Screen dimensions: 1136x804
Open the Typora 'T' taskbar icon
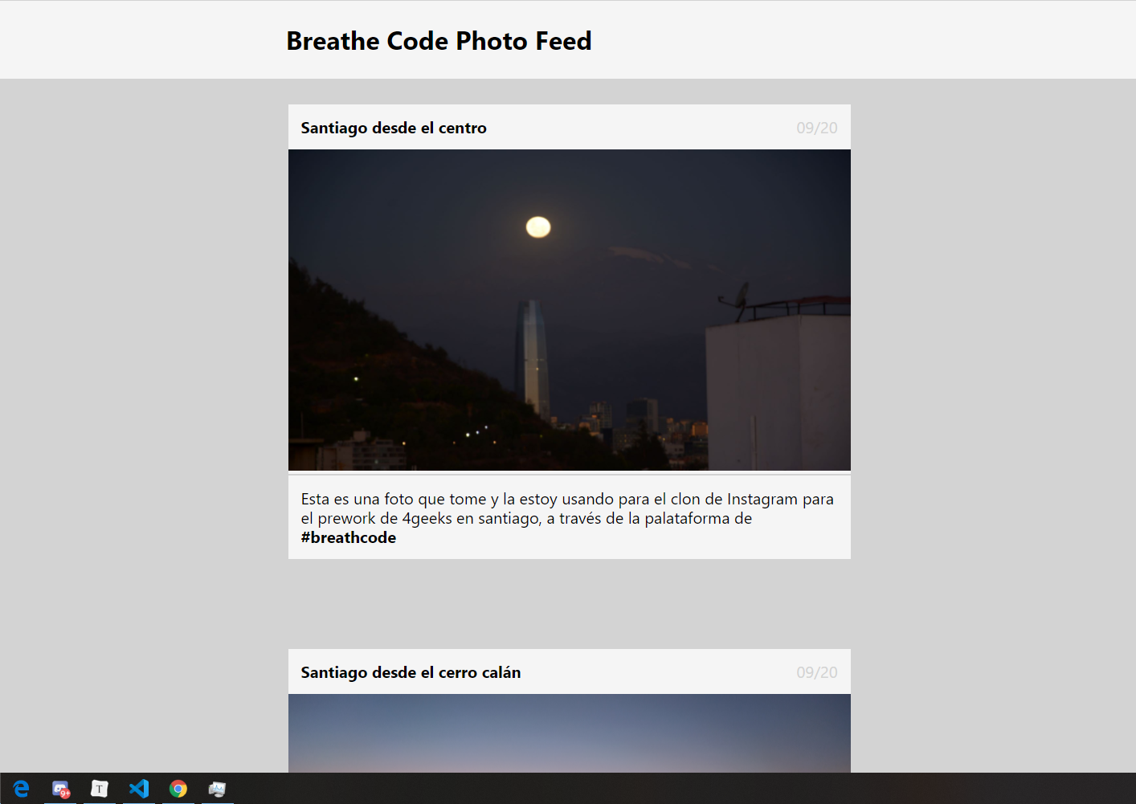click(x=100, y=789)
